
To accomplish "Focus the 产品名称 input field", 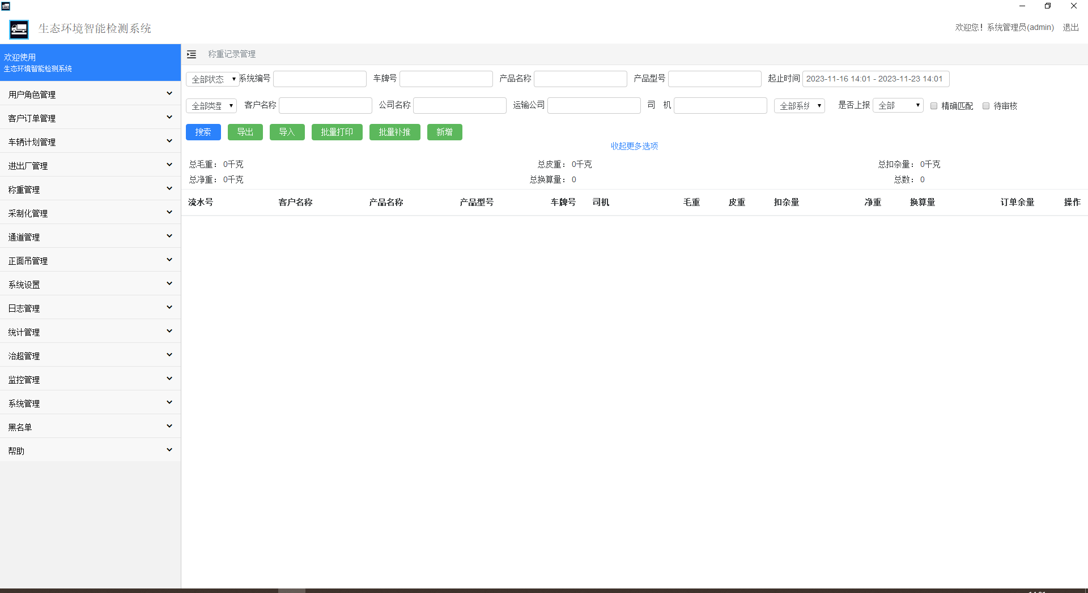I will pos(580,79).
